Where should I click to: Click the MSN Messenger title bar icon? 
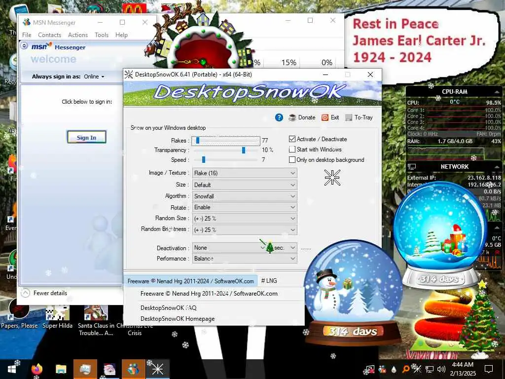click(27, 22)
